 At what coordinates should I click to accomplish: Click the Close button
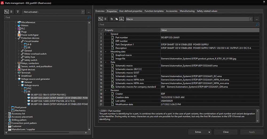(x=226, y=132)
